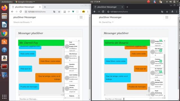180x101 pixels.
Task: Select plusSilver Messenger tab in right window
Action: 109,7
